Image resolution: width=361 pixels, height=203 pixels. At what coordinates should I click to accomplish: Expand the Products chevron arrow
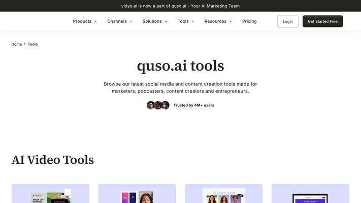[95, 21]
